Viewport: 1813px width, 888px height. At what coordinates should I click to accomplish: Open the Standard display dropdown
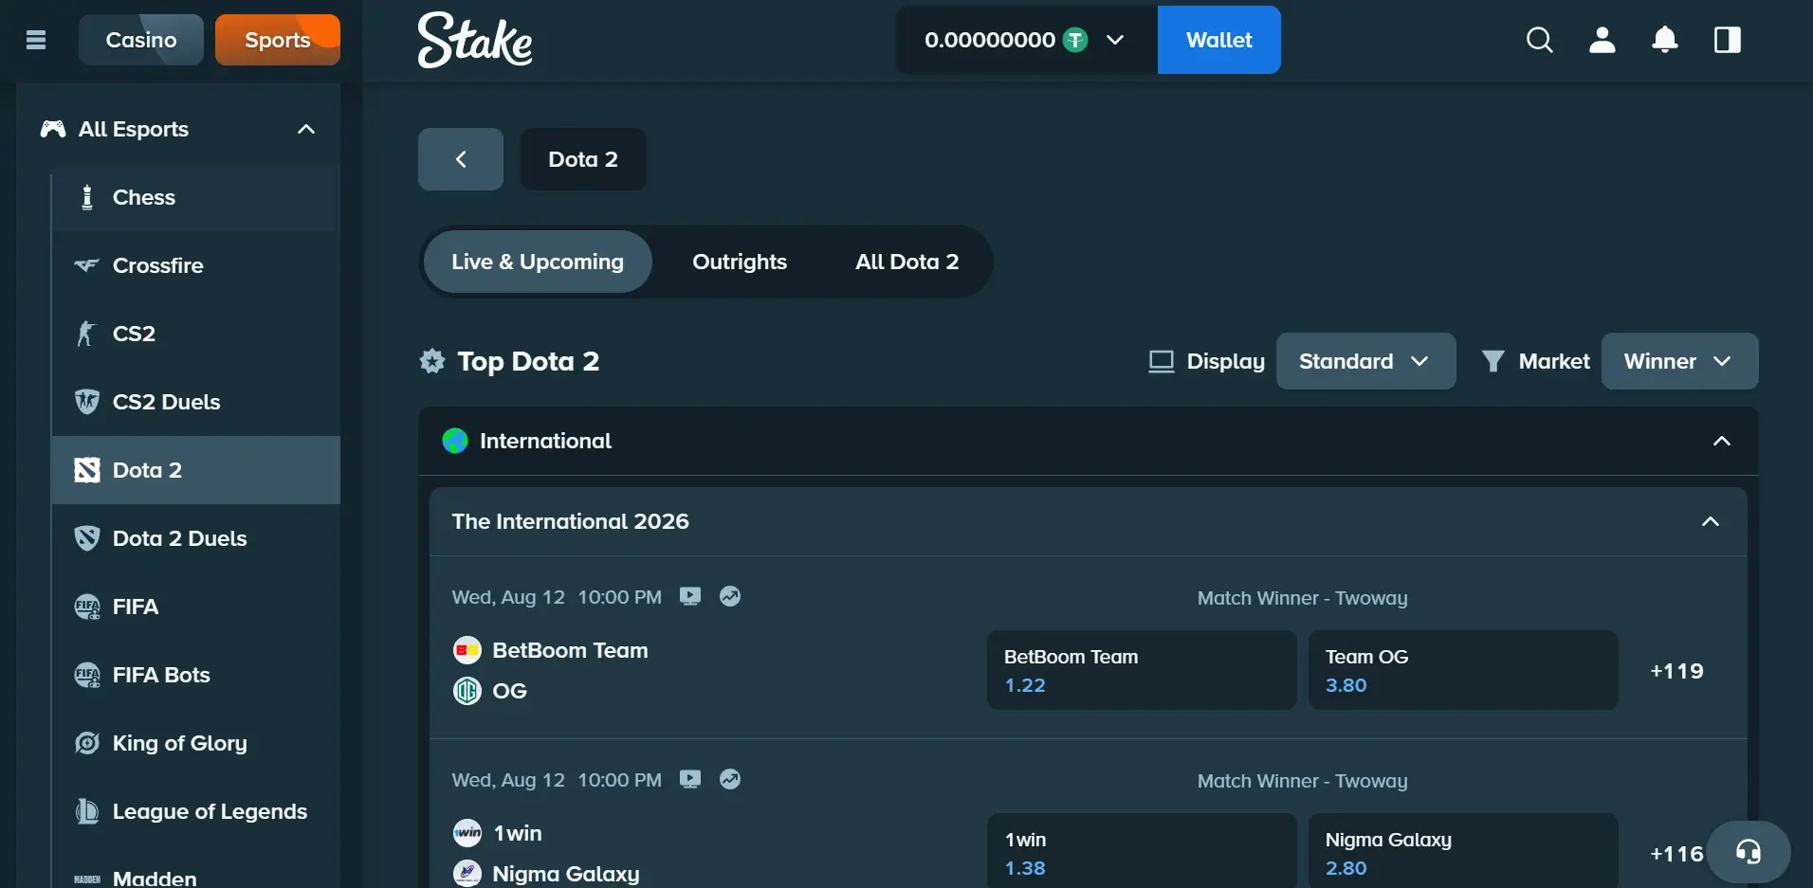pyautogui.click(x=1365, y=361)
